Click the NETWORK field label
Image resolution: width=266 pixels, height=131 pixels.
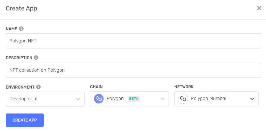pyautogui.click(x=184, y=87)
